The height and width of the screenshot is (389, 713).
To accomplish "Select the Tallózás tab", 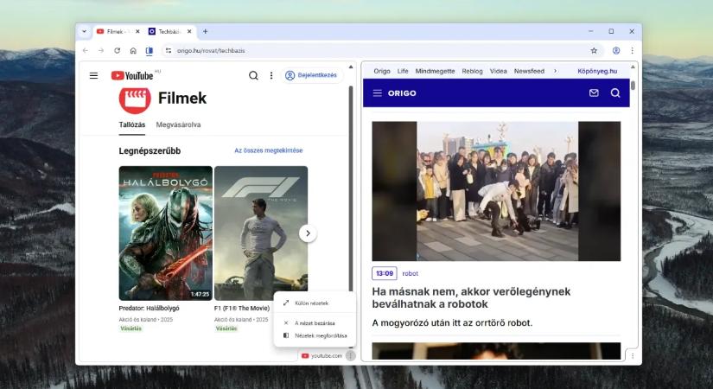I will (132, 124).
